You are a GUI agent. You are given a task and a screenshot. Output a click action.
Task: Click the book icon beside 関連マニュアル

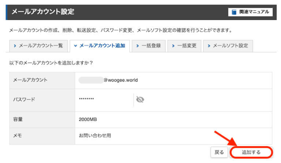[234, 12]
